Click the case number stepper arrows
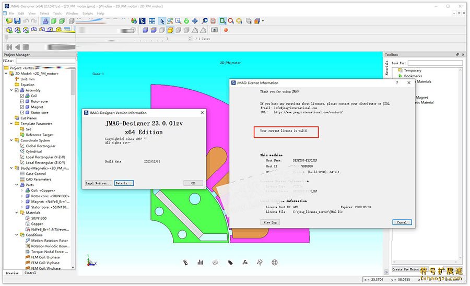Screen dimensions: 470x286 pyautogui.click(x=190, y=39)
